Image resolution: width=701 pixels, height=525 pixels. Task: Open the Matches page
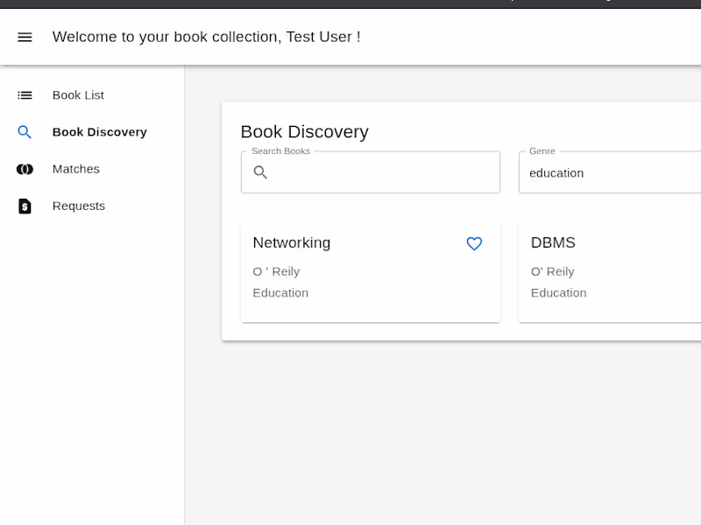(75, 168)
